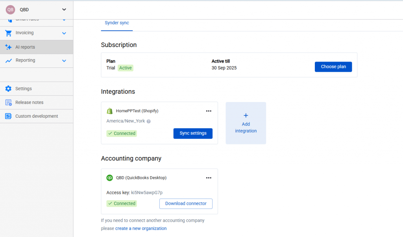Click the Integrations section heading
The height and width of the screenshot is (237, 403).
(x=118, y=91)
